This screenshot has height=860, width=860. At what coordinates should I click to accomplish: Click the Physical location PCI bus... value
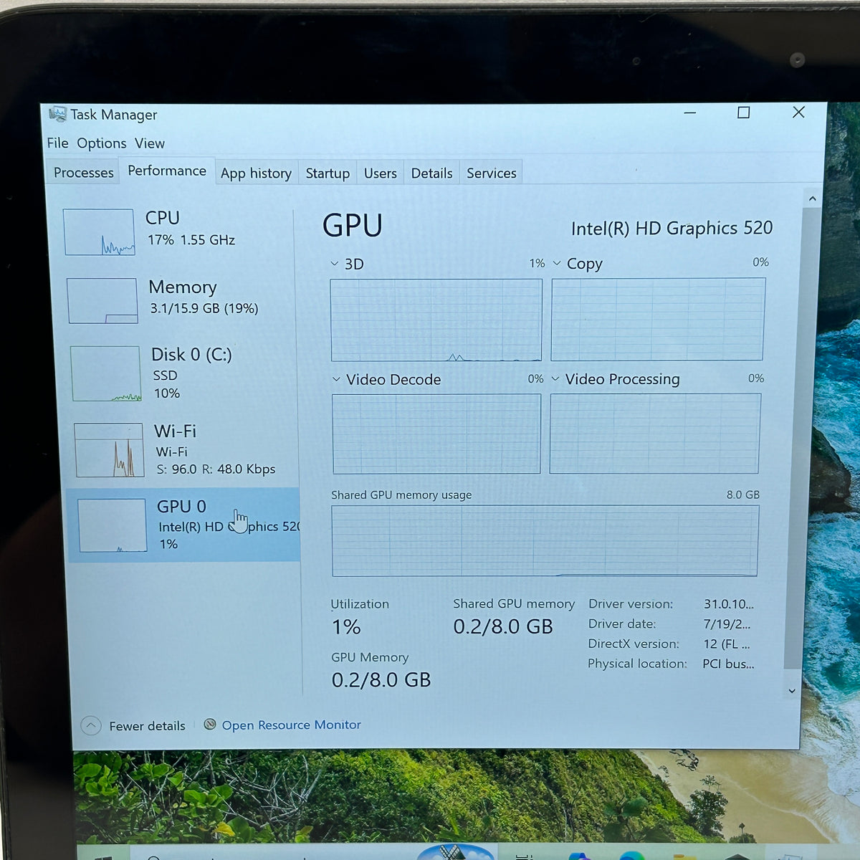coord(728,664)
